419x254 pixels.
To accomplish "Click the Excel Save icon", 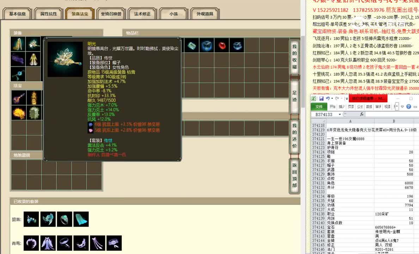I will [321, 98].
